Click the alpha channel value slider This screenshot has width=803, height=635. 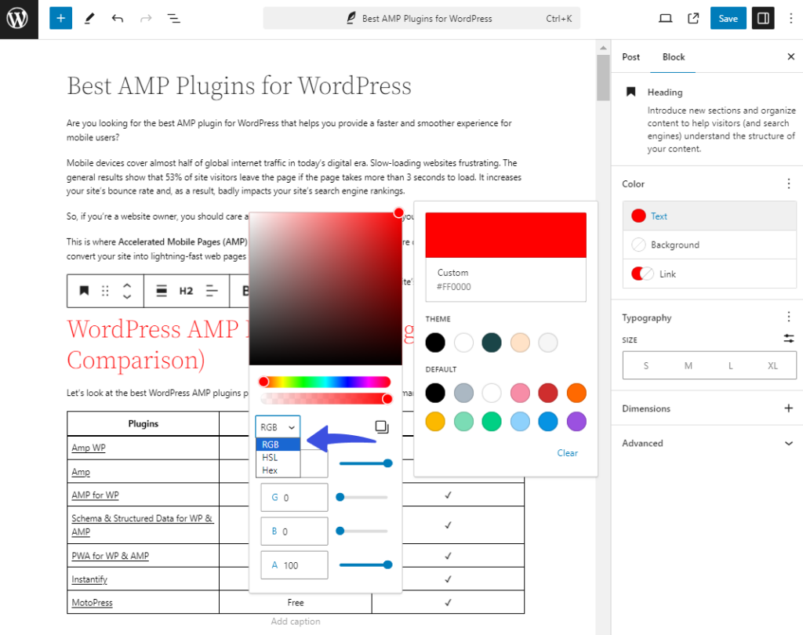point(364,565)
